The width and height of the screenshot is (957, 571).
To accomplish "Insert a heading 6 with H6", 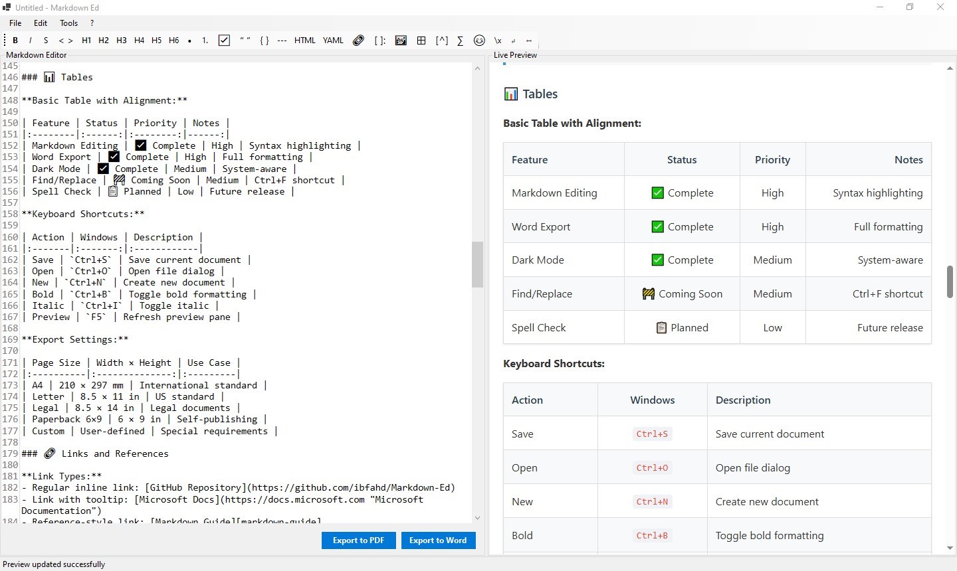I will (174, 41).
